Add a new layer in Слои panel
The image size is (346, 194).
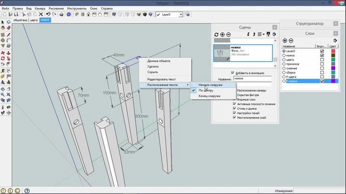pyautogui.click(x=285, y=41)
